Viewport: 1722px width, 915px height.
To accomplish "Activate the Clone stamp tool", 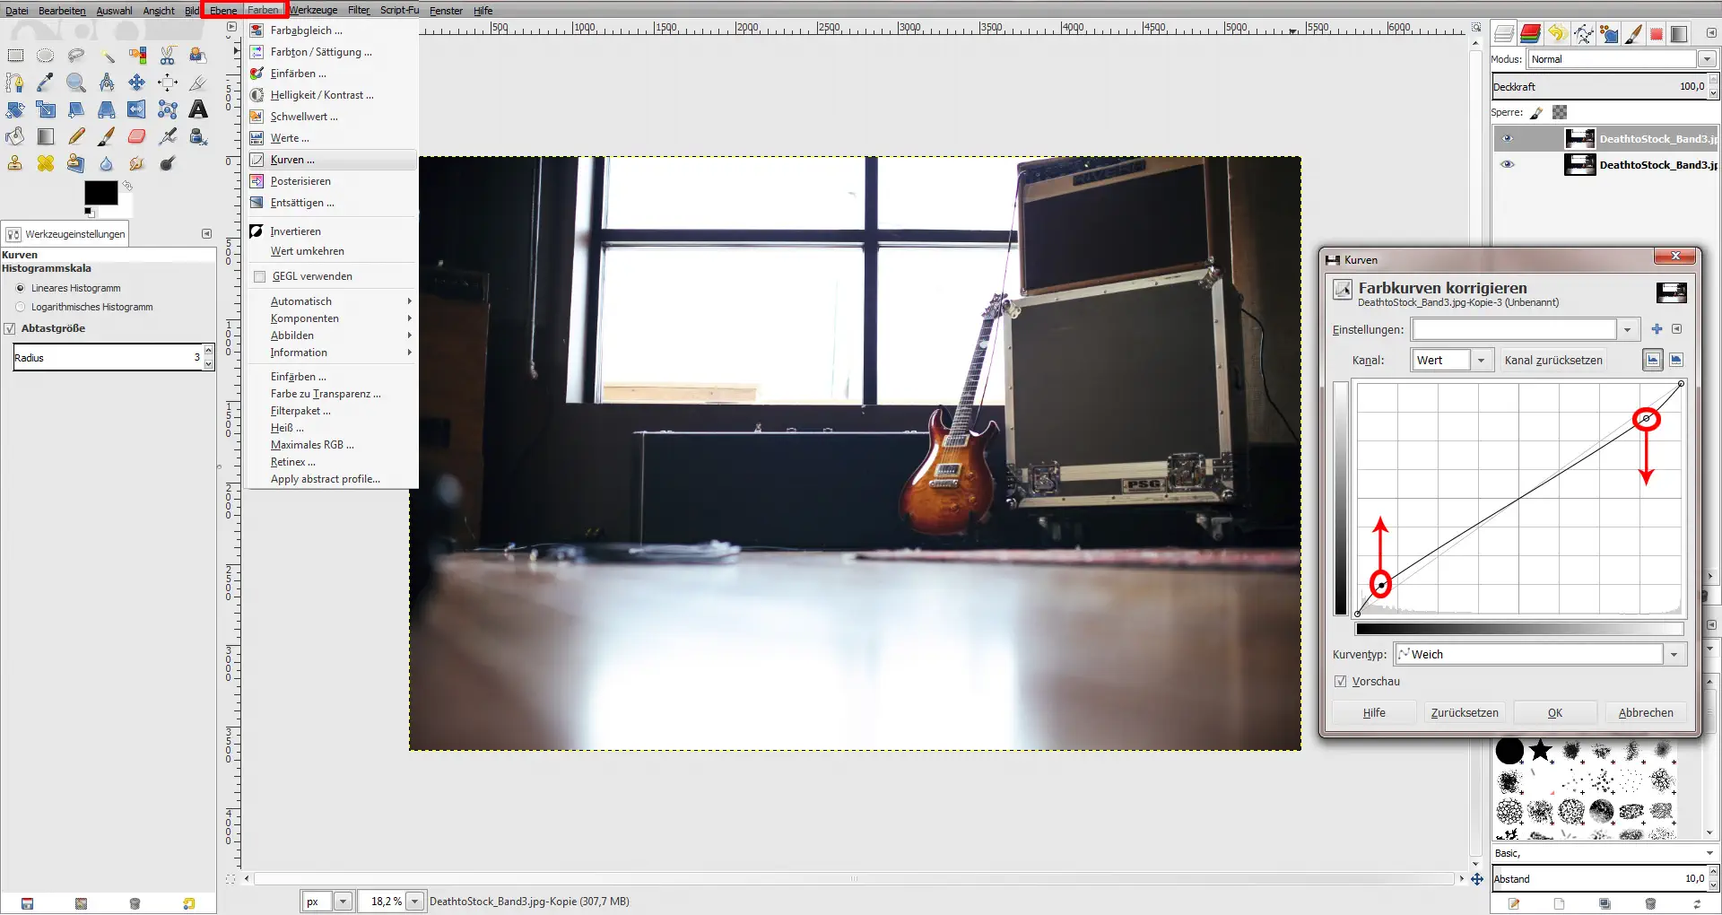I will click(13, 163).
